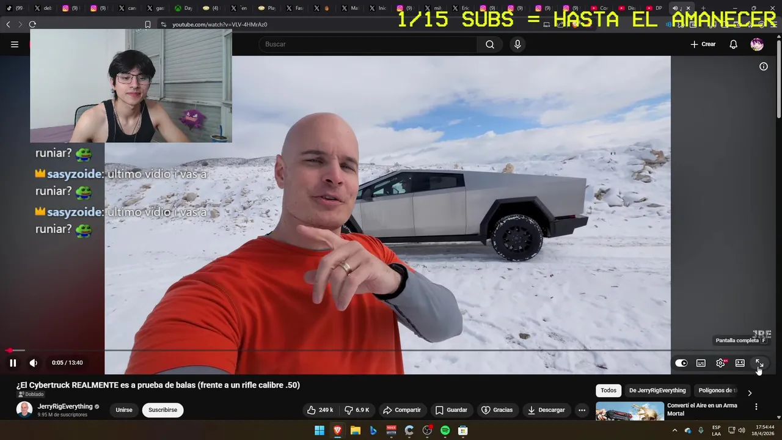Pause the YouTube video
Viewport: 782px width, 440px height.
pyautogui.click(x=13, y=363)
